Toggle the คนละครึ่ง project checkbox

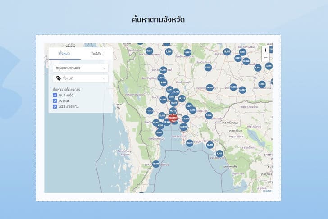(55, 95)
